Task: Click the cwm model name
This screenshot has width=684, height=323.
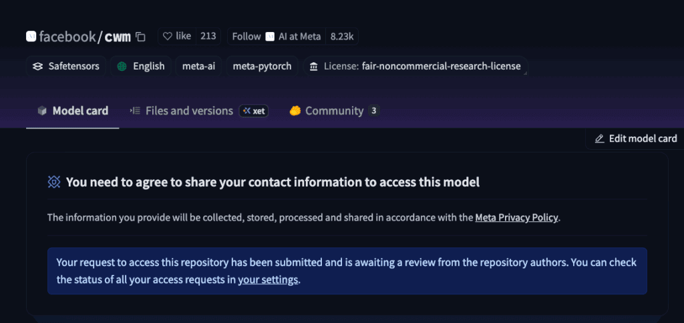Action: 118,37
